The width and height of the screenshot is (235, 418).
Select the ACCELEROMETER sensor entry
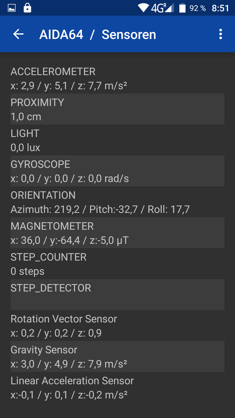click(x=117, y=78)
